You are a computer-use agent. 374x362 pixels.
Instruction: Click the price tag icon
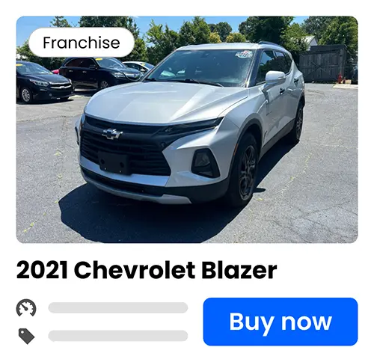pos(26,336)
